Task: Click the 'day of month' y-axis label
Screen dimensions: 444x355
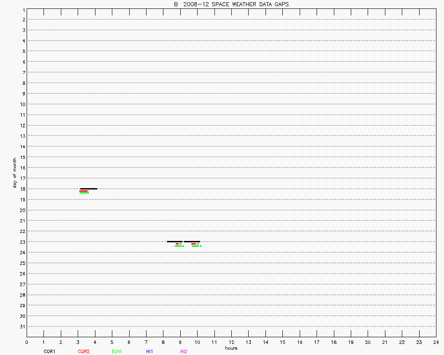Action: 15,173
